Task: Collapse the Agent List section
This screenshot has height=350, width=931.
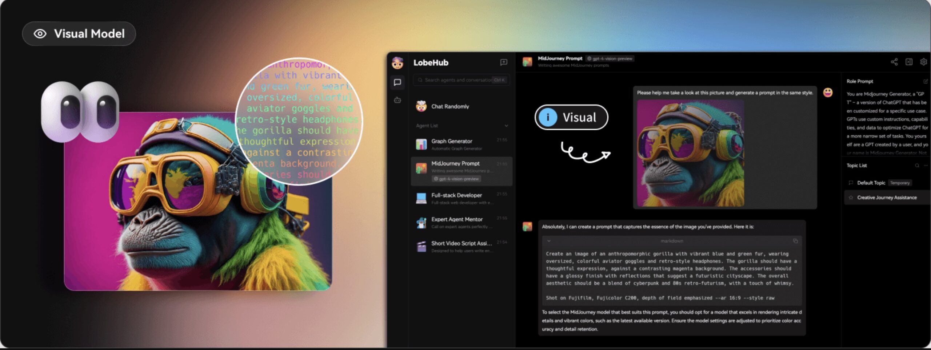Action: pos(506,126)
